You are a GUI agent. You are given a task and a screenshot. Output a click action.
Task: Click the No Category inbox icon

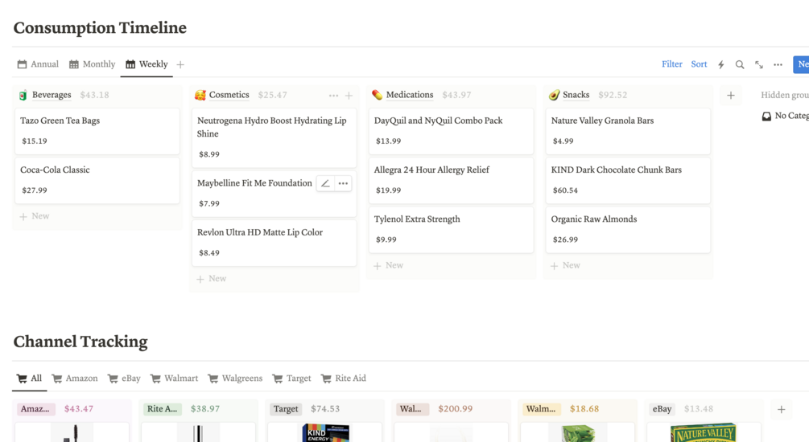coord(766,116)
